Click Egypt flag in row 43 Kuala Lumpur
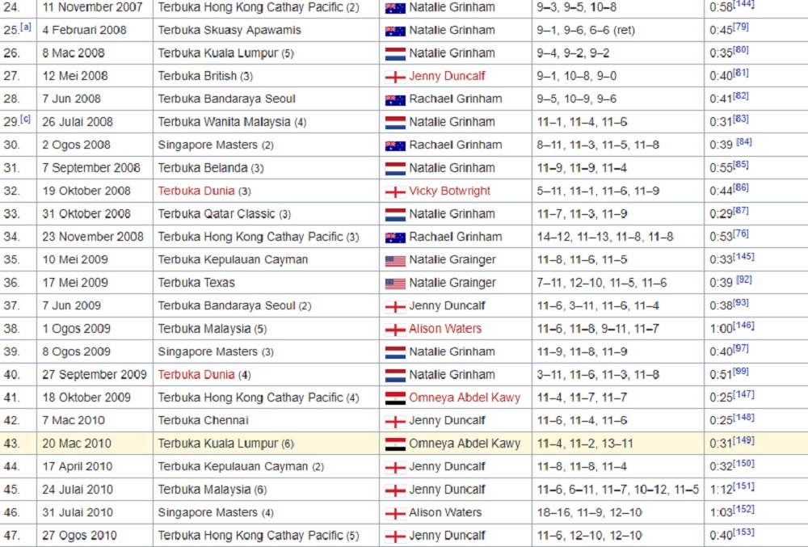Image resolution: width=808 pixels, height=547 pixels. tap(395, 444)
